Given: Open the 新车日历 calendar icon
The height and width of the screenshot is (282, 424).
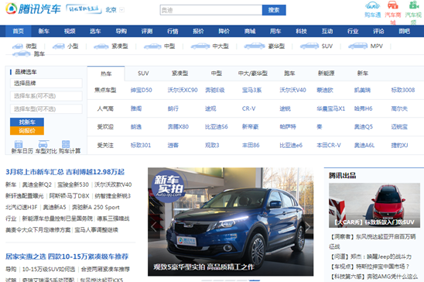Looking at the screenshot, I should point(19,144).
